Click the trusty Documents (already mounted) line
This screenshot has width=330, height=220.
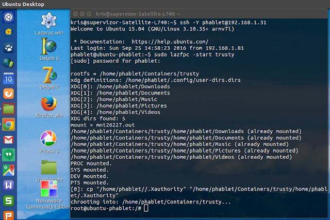point(186,138)
